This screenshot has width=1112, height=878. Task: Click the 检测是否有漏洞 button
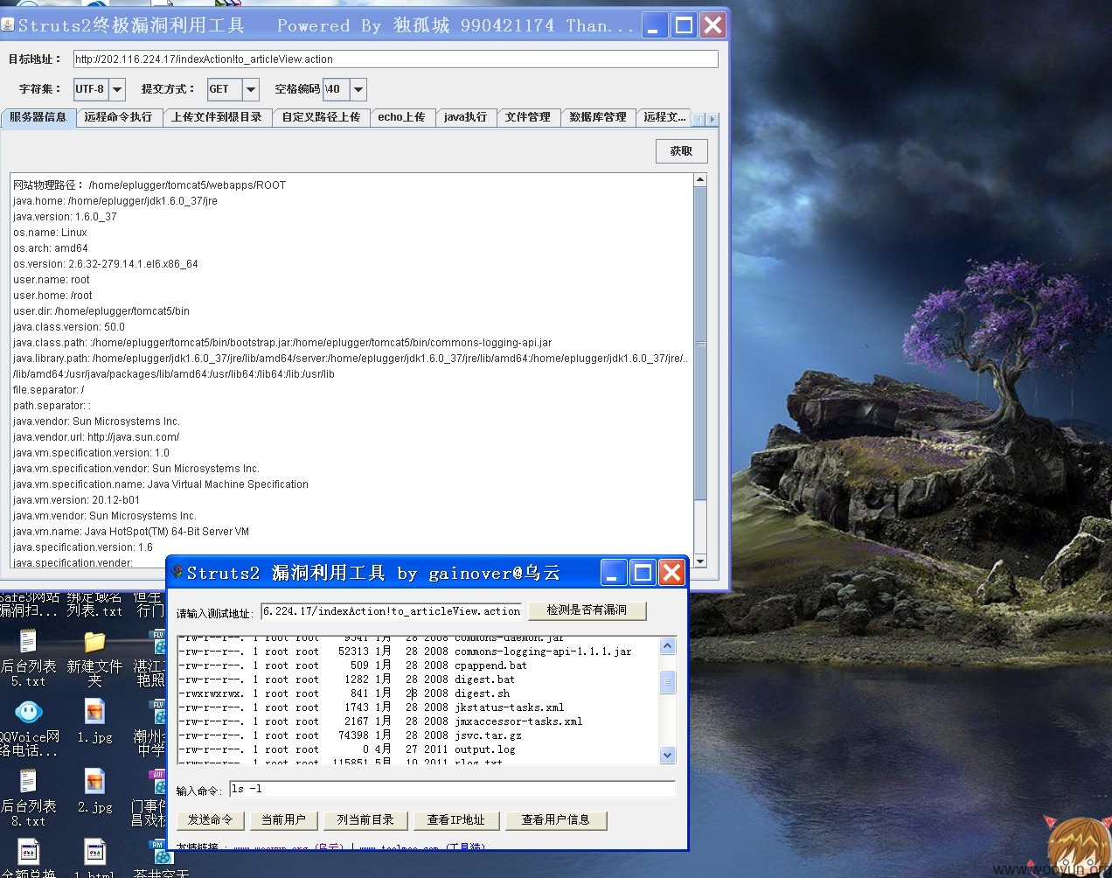pyautogui.click(x=587, y=610)
